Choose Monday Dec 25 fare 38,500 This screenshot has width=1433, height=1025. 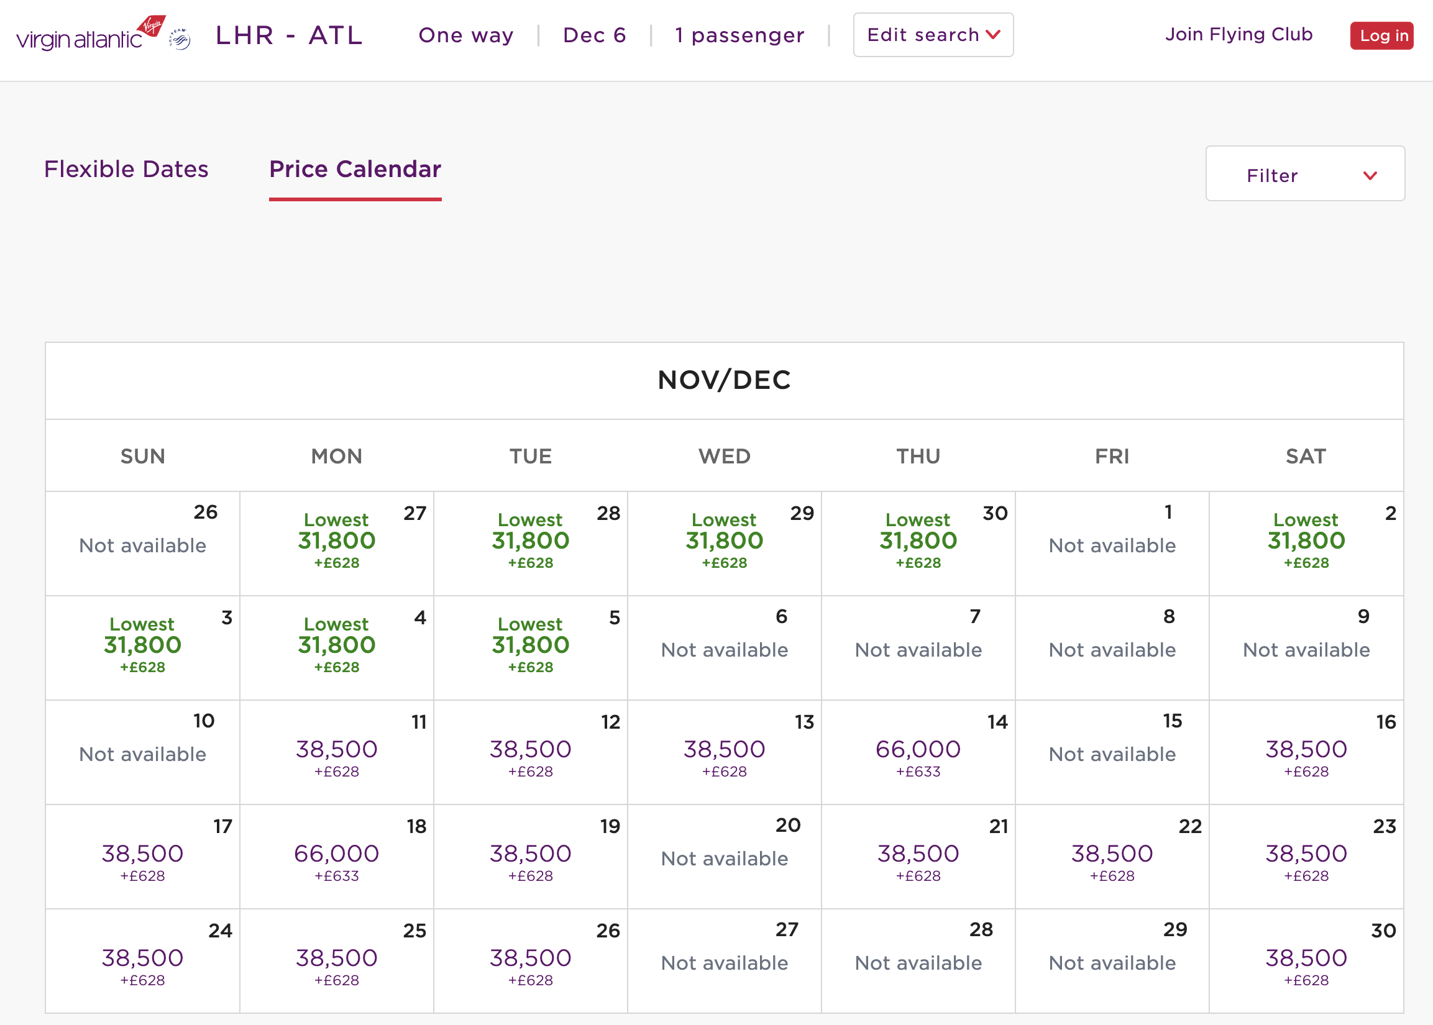click(x=336, y=960)
